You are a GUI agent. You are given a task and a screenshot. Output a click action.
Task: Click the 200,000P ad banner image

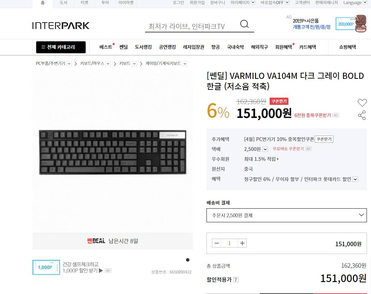pos(351,24)
